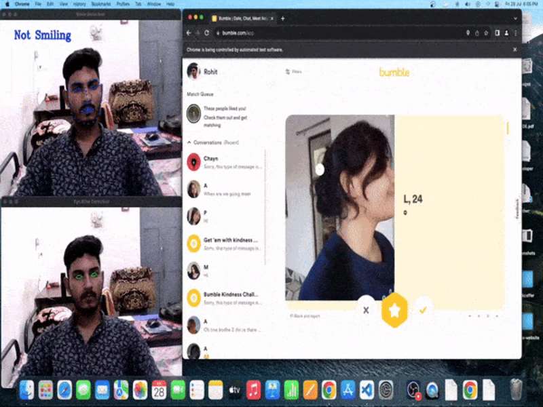Click Chrome forward arrow button
The height and width of the screenshot is (407, 543).
tap(198, 33)
